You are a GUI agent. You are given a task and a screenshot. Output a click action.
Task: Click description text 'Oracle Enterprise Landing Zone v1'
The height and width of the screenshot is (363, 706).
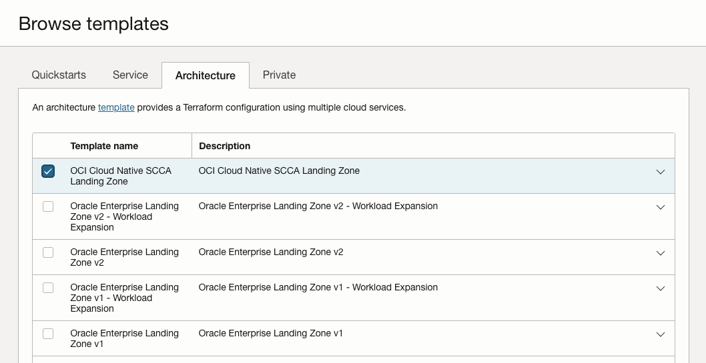(271, 333)
